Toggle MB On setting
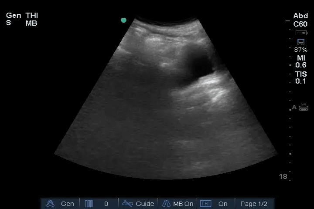Image resolution: width=314 pixels, height=209 pixels. click(183, 203)
